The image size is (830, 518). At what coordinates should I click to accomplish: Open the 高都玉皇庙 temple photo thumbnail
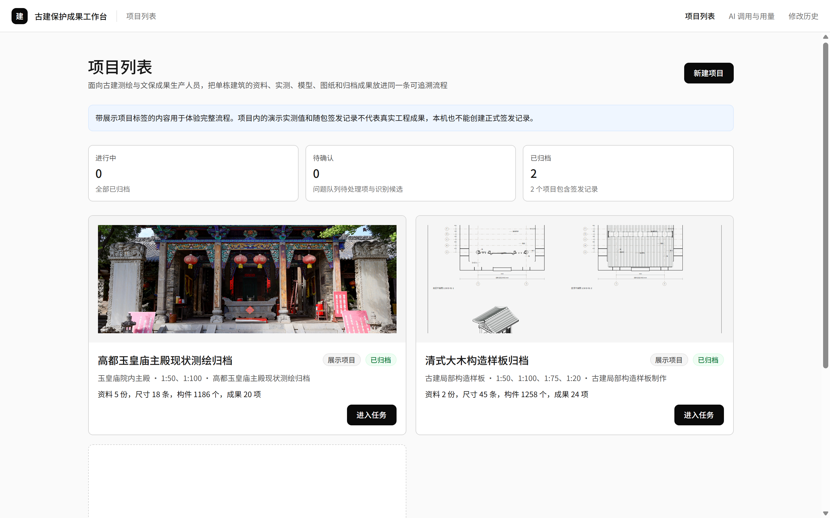point(247,279)
